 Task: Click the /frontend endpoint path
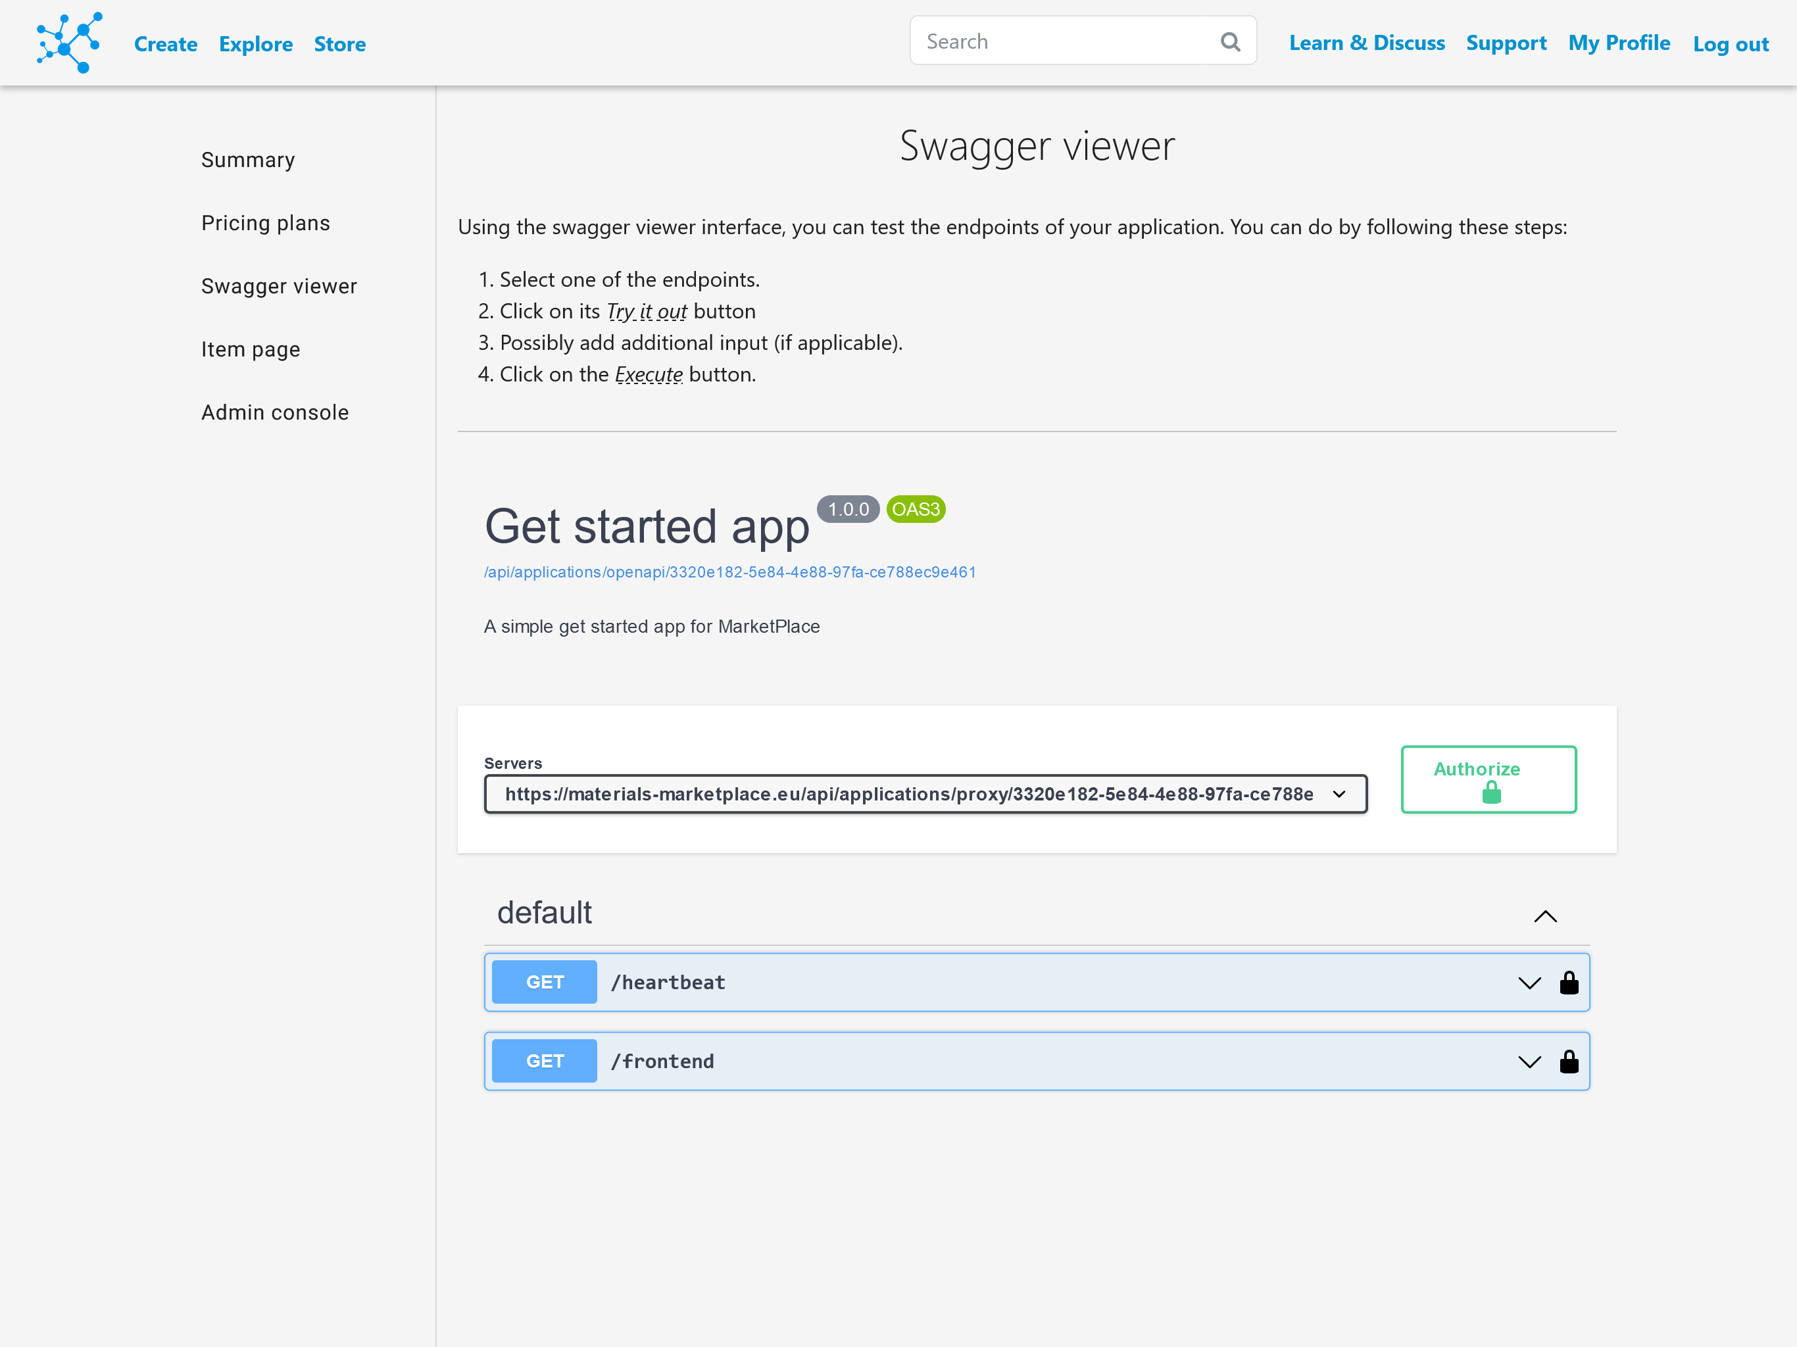click(662, 1061)
